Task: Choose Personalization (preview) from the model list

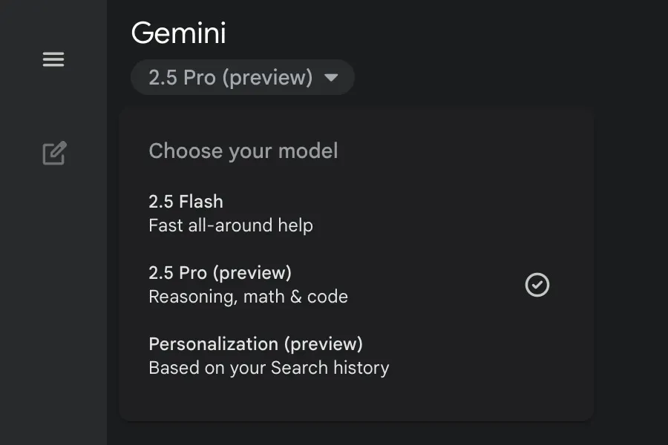Action: point(255,344)
